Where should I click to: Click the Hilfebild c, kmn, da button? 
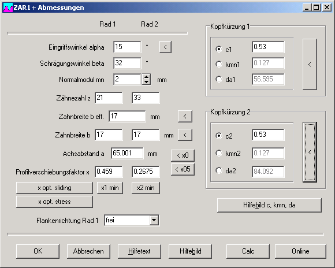(269, 205)
